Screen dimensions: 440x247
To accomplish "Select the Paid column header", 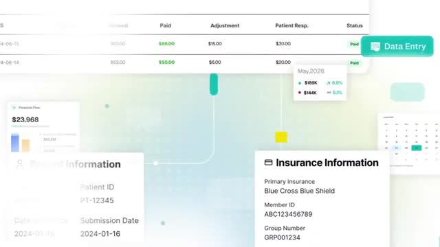I will pyautogui.click(x=165, y=25).
